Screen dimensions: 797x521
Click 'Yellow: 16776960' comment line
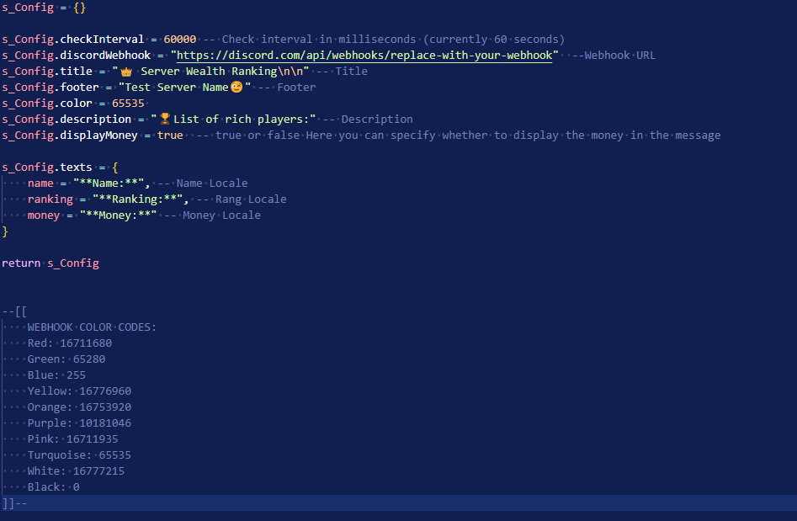(x=79, y=391)
